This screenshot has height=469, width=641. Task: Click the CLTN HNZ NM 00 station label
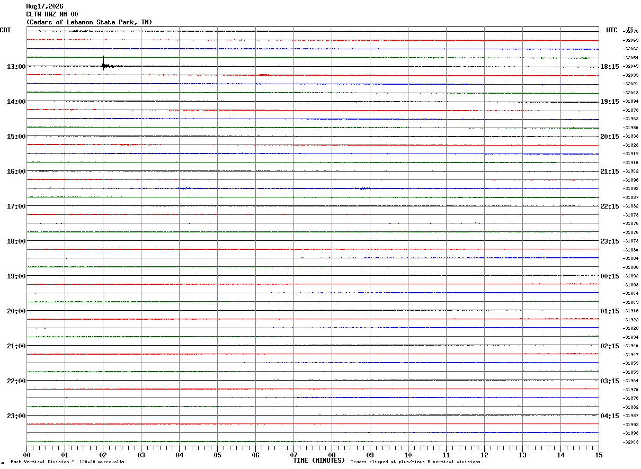click(52, 14)
